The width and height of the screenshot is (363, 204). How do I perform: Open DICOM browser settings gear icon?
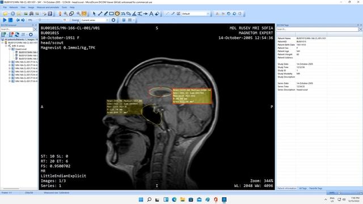pyautogui.click(x=31, y=35)
